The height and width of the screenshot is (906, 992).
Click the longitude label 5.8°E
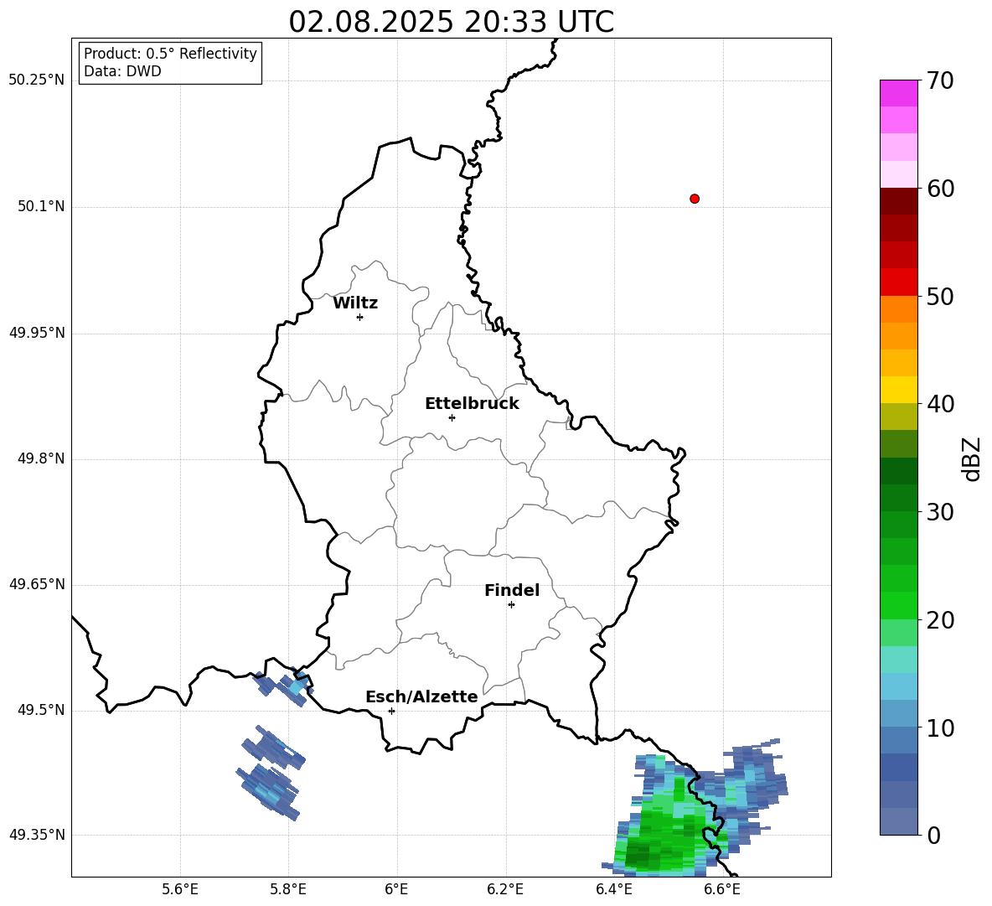point(288,889)
